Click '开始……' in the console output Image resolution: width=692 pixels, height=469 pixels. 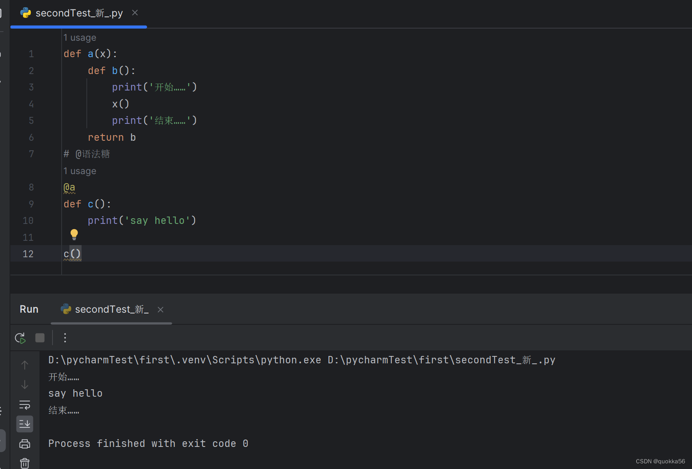(64, 377)
